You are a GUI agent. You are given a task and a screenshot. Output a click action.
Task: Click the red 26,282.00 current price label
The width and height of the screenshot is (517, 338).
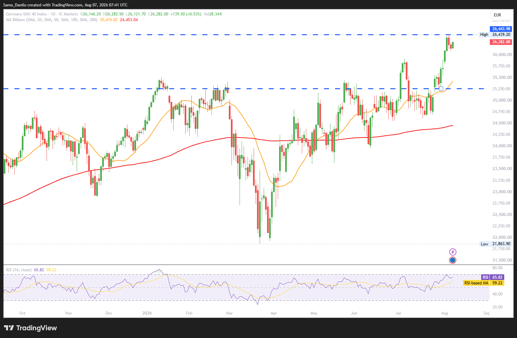point(501,42)
